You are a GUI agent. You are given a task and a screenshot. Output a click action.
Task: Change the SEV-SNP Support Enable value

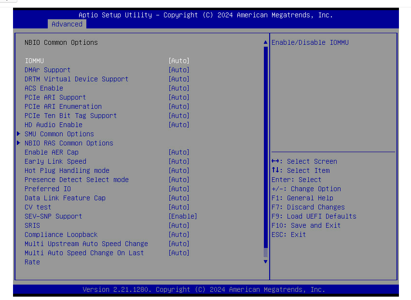(182, 216)
